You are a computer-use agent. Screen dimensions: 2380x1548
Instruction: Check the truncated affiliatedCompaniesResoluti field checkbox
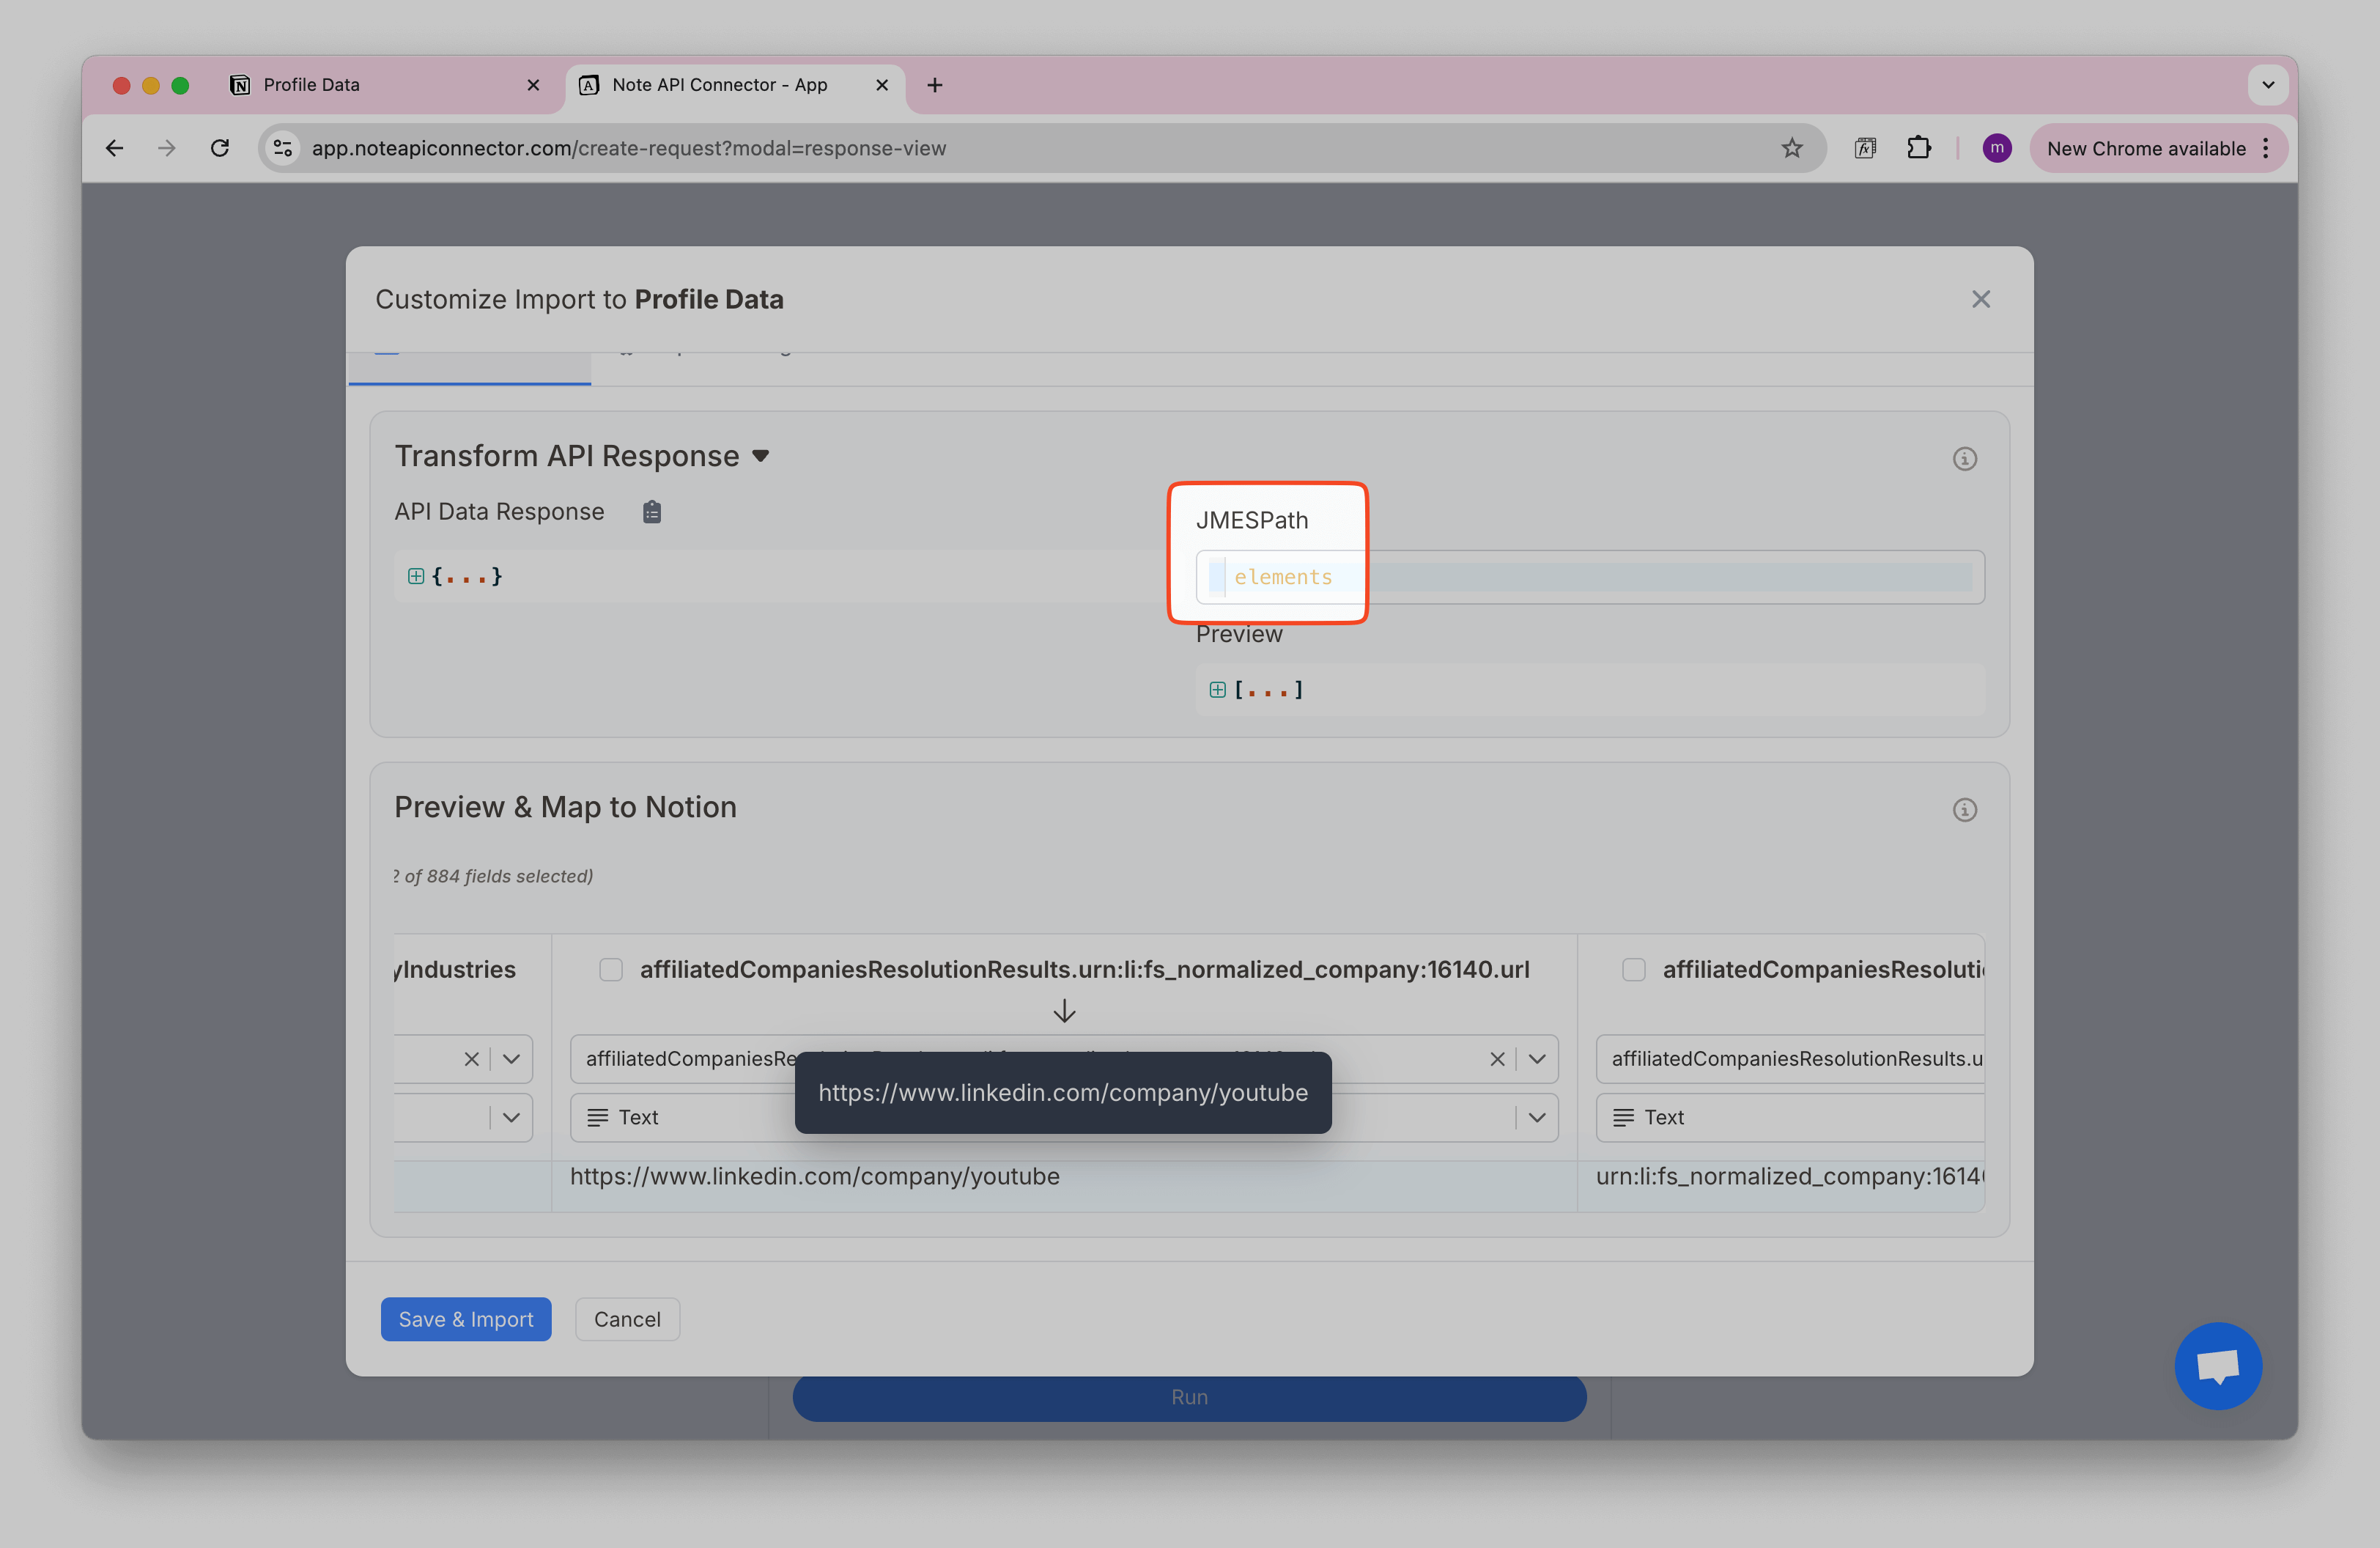(1633, 969)
